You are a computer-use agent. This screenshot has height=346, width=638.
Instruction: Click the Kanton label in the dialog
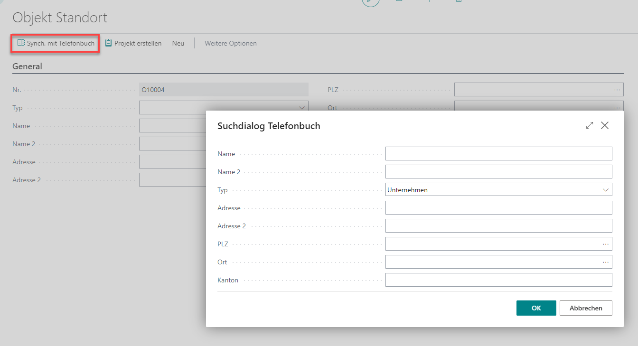(x=228, y=280)
